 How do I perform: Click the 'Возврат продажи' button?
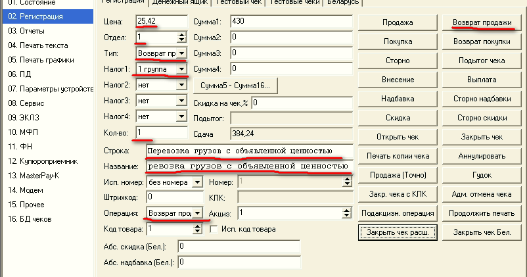(x=482, y=22)
